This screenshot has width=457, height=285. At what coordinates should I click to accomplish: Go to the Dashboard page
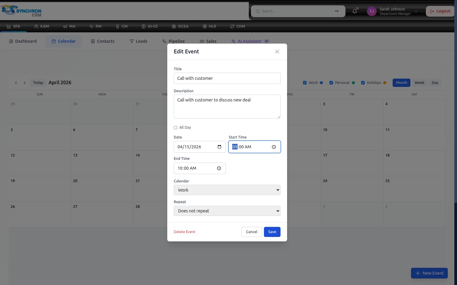click(x=23, y=41)
